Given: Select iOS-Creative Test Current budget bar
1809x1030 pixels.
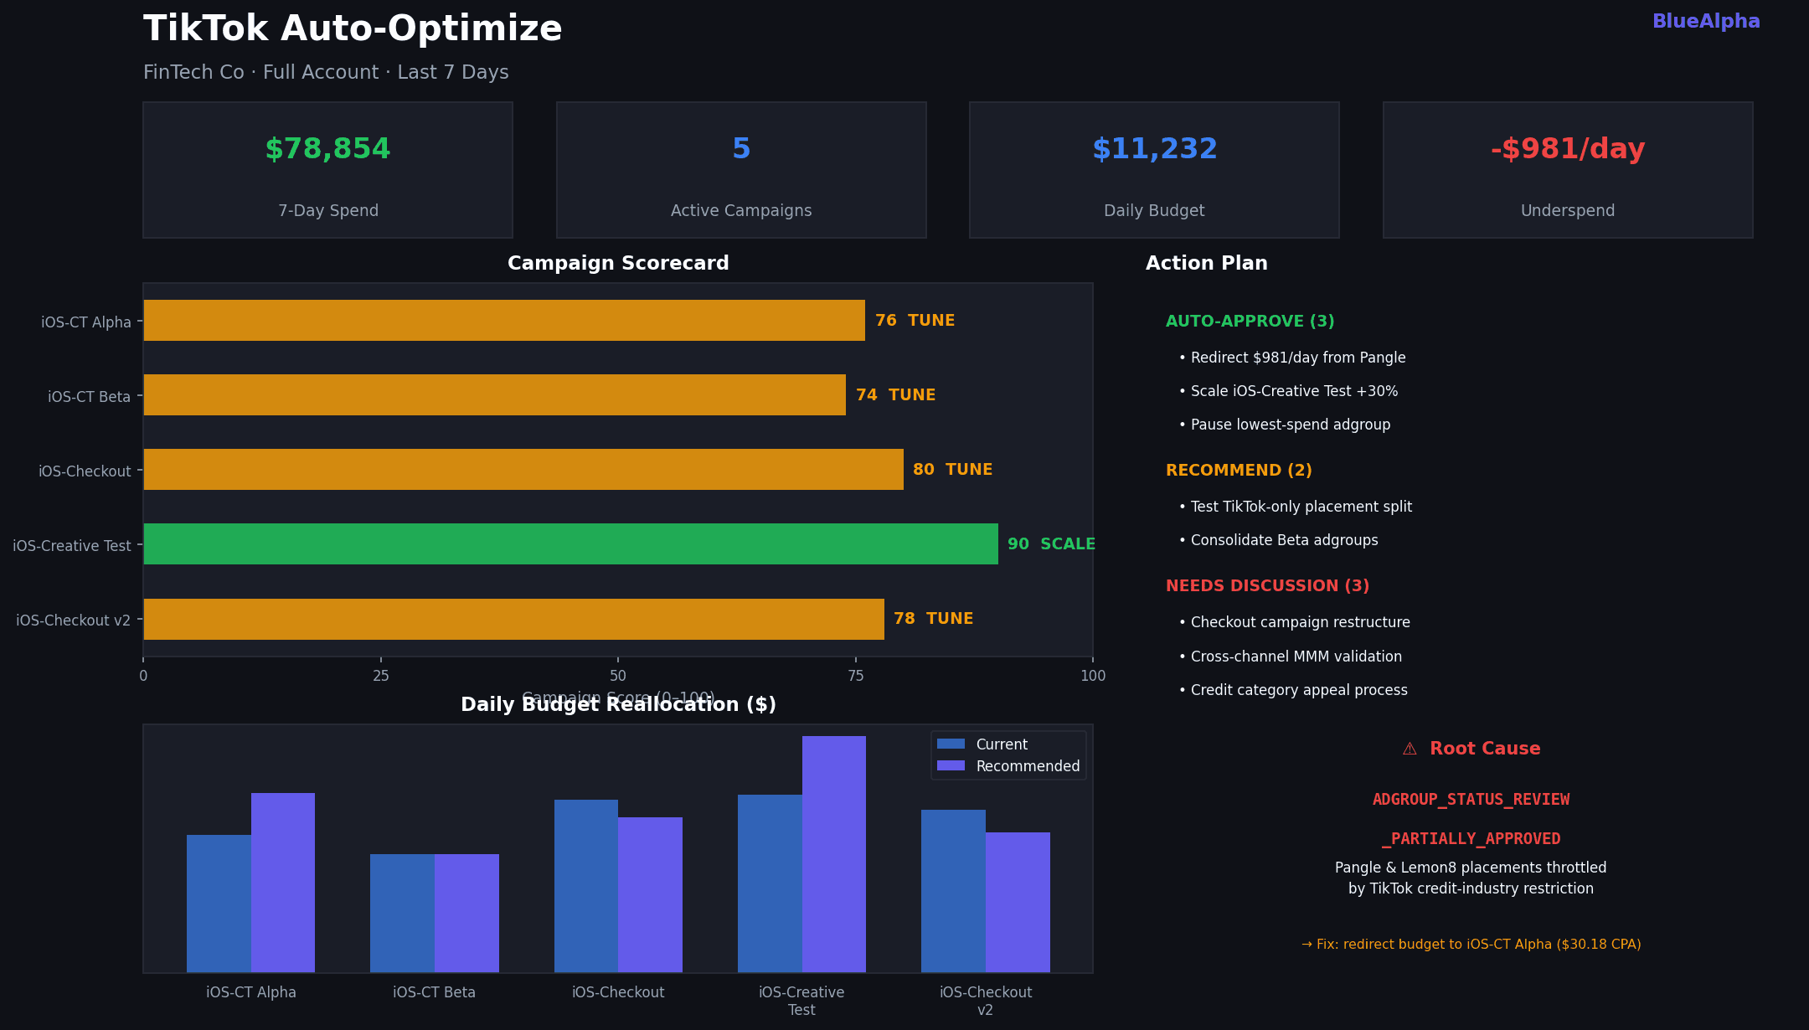Looking at the screenshot, I should pyautogui.click(x=770, y=883).
